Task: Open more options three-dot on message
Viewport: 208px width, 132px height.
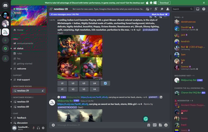Action: pyautogui.click(x=165, y=17)
